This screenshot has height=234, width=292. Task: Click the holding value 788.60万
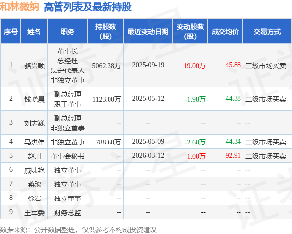point(108,142)
